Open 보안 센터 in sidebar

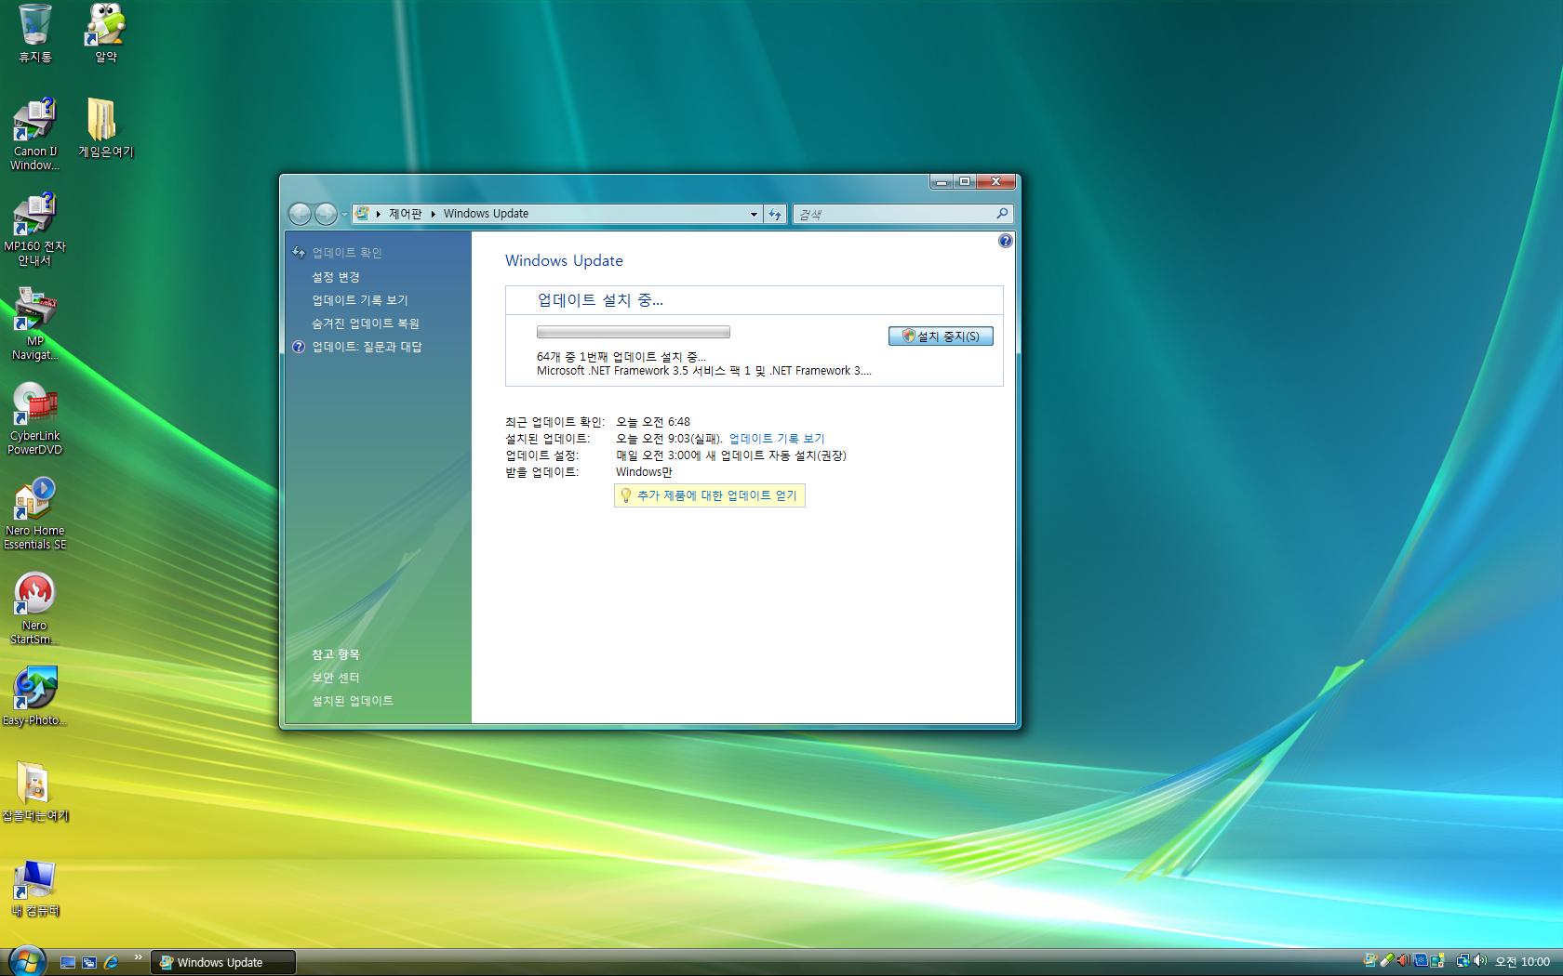335,678
